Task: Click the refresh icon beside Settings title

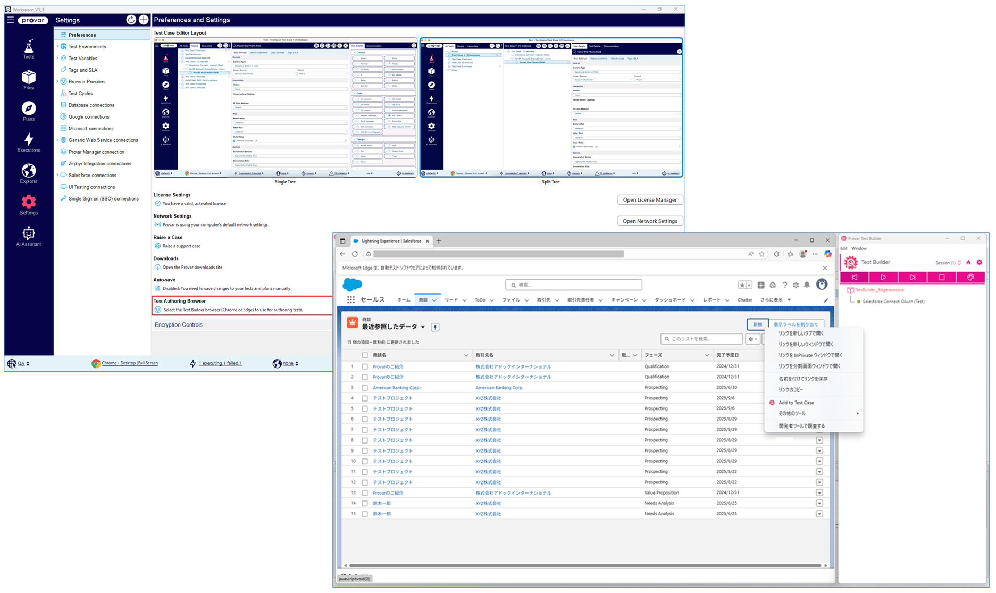Action: point(131,20)
